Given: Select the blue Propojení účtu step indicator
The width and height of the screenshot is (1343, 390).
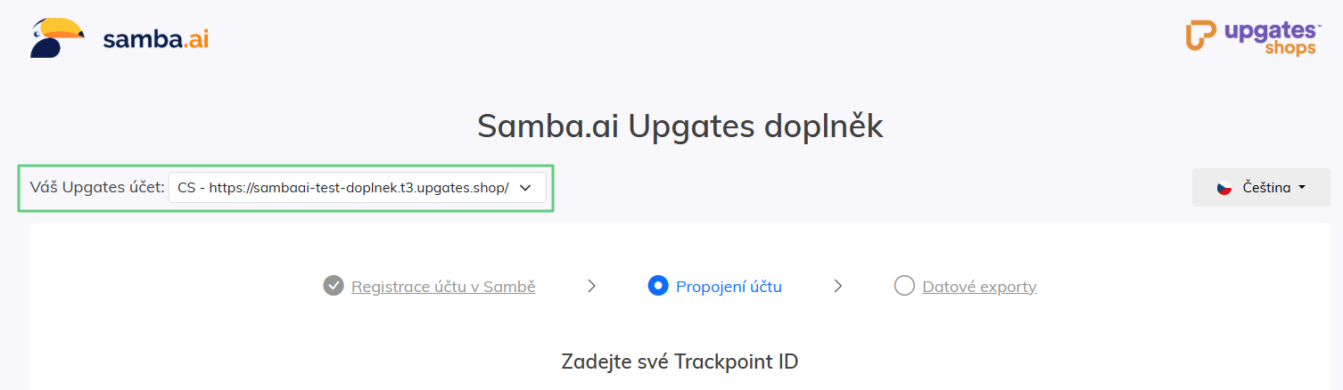Looking at the screenshot, I should 658,286.
